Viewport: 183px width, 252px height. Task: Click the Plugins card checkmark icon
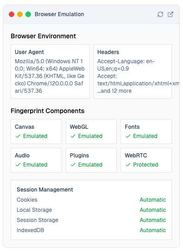(x=73, y=165)
